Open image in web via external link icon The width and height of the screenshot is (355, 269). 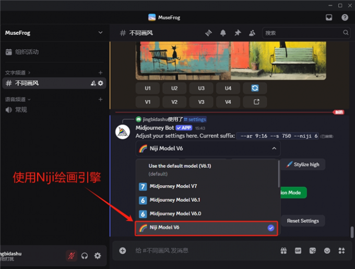click(255, 102)
